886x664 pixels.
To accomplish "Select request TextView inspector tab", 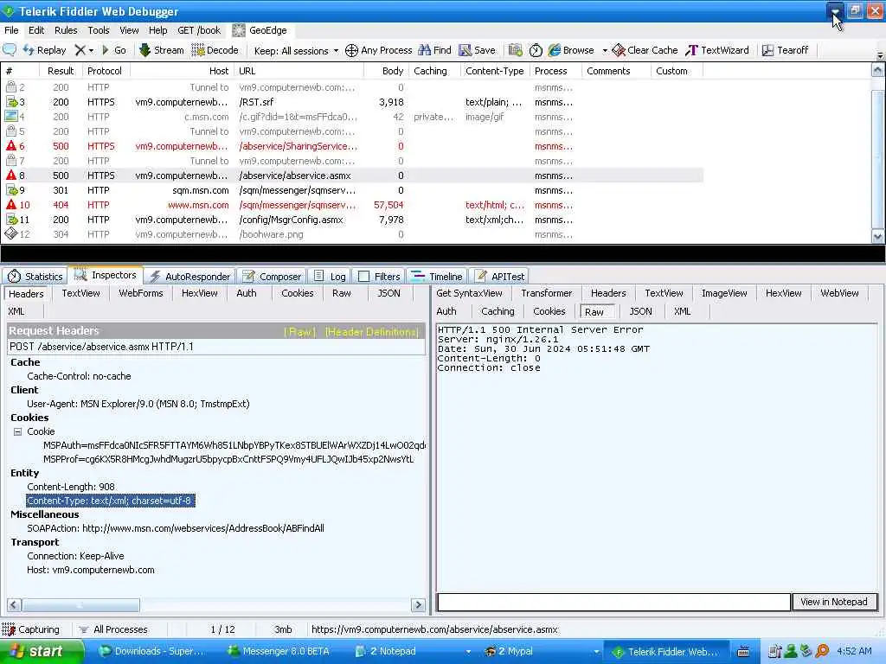I will [80, 294].
